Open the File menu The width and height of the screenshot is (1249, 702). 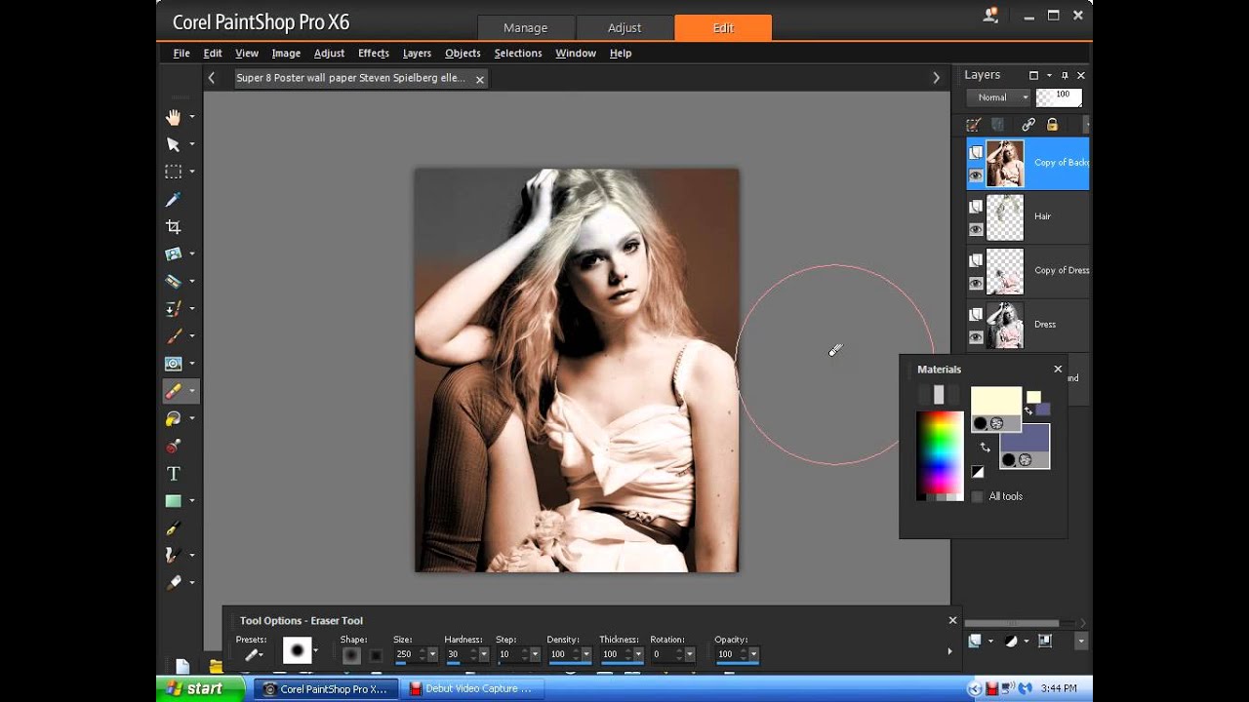pyautogui.click(x=181, y=54)
